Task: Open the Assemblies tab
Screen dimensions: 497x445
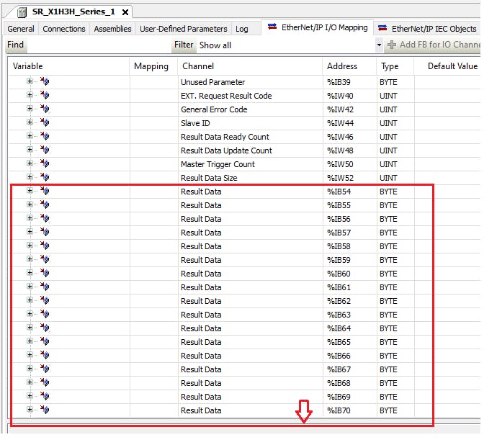Action: click(112, 29)
